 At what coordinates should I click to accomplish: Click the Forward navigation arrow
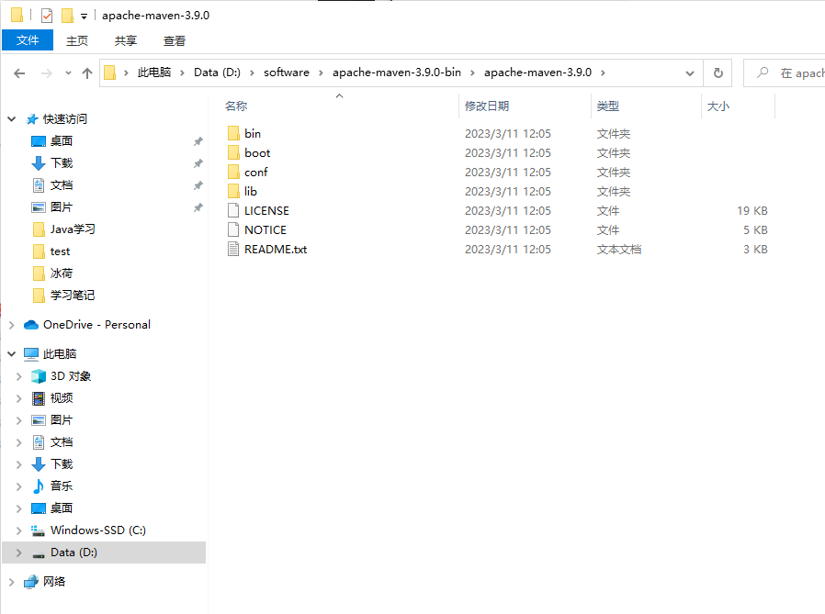[46, 73]
